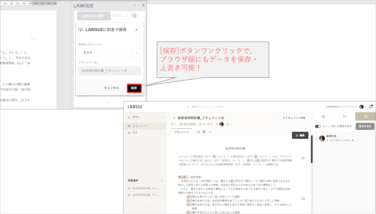This screenshot has height=214, width=376.
Task: Expand the テスト project dropdown in sidebar
Action: [x=163, y=117]
